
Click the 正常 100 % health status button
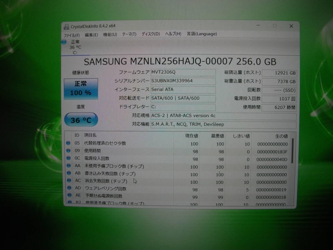(x=81, y=89)
